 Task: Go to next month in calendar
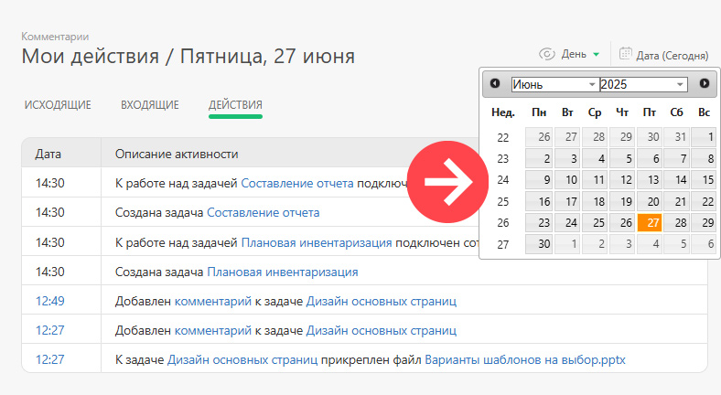click(x=705, y=83)
